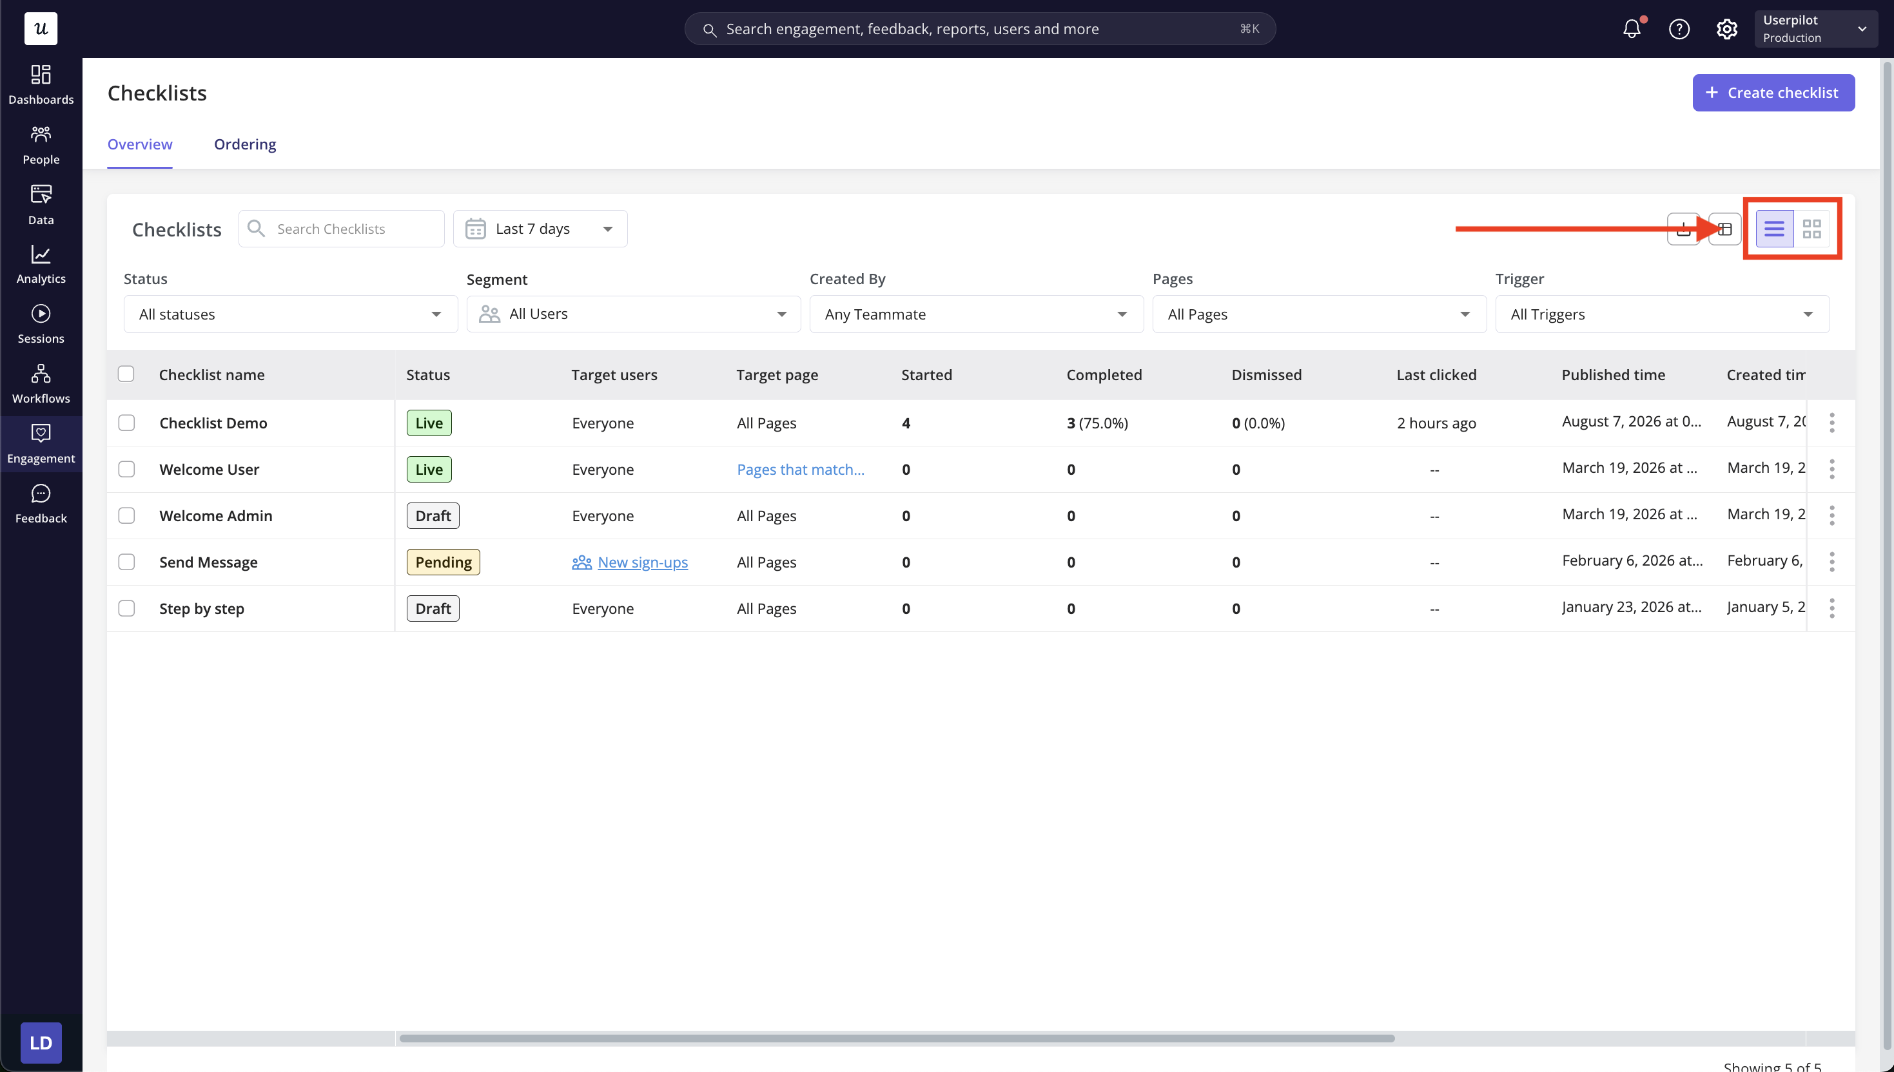
Task: Open the notifications bell
Action: [x=1632, y=29]
